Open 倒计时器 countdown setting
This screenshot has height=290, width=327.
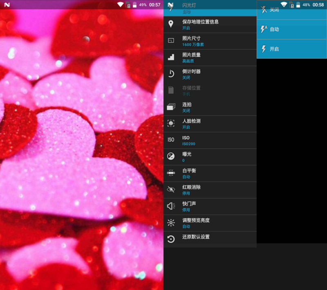click(x=210, y=74)
